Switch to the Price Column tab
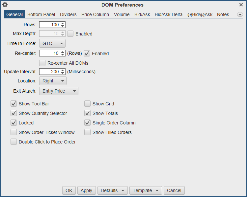Image resolution: width=247 pixels, height=197 pixels. pyautogui.click(x=95, y=14)
